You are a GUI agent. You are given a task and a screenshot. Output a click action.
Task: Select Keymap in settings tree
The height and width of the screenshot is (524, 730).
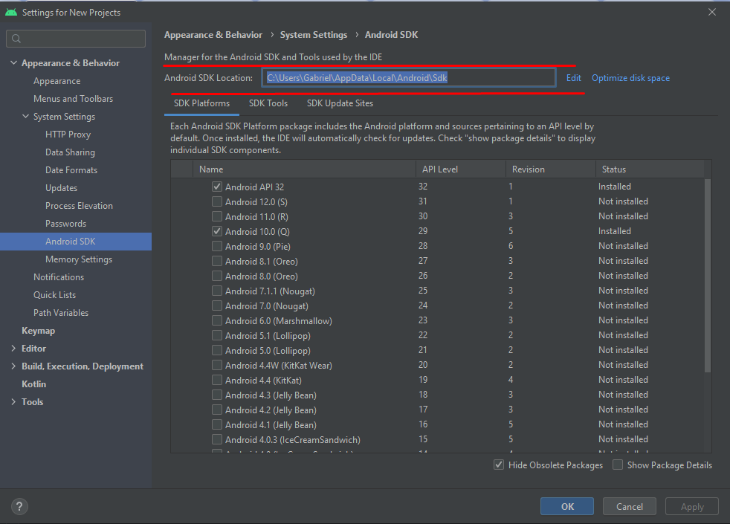click(38, 331)
